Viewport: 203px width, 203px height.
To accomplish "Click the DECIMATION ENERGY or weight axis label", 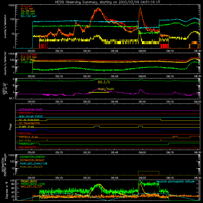I will point(4,165).
